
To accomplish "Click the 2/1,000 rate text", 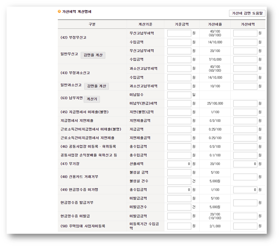I will pos(215,226).
